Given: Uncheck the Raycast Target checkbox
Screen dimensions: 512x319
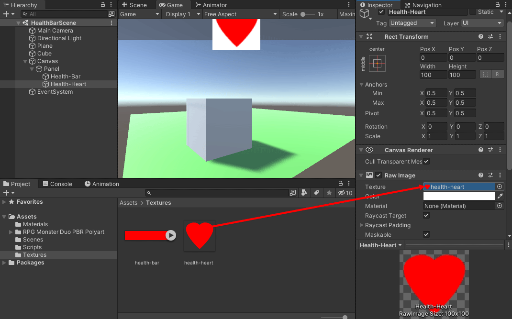Looking at the screenshot, I should click(x=426, y=216).
